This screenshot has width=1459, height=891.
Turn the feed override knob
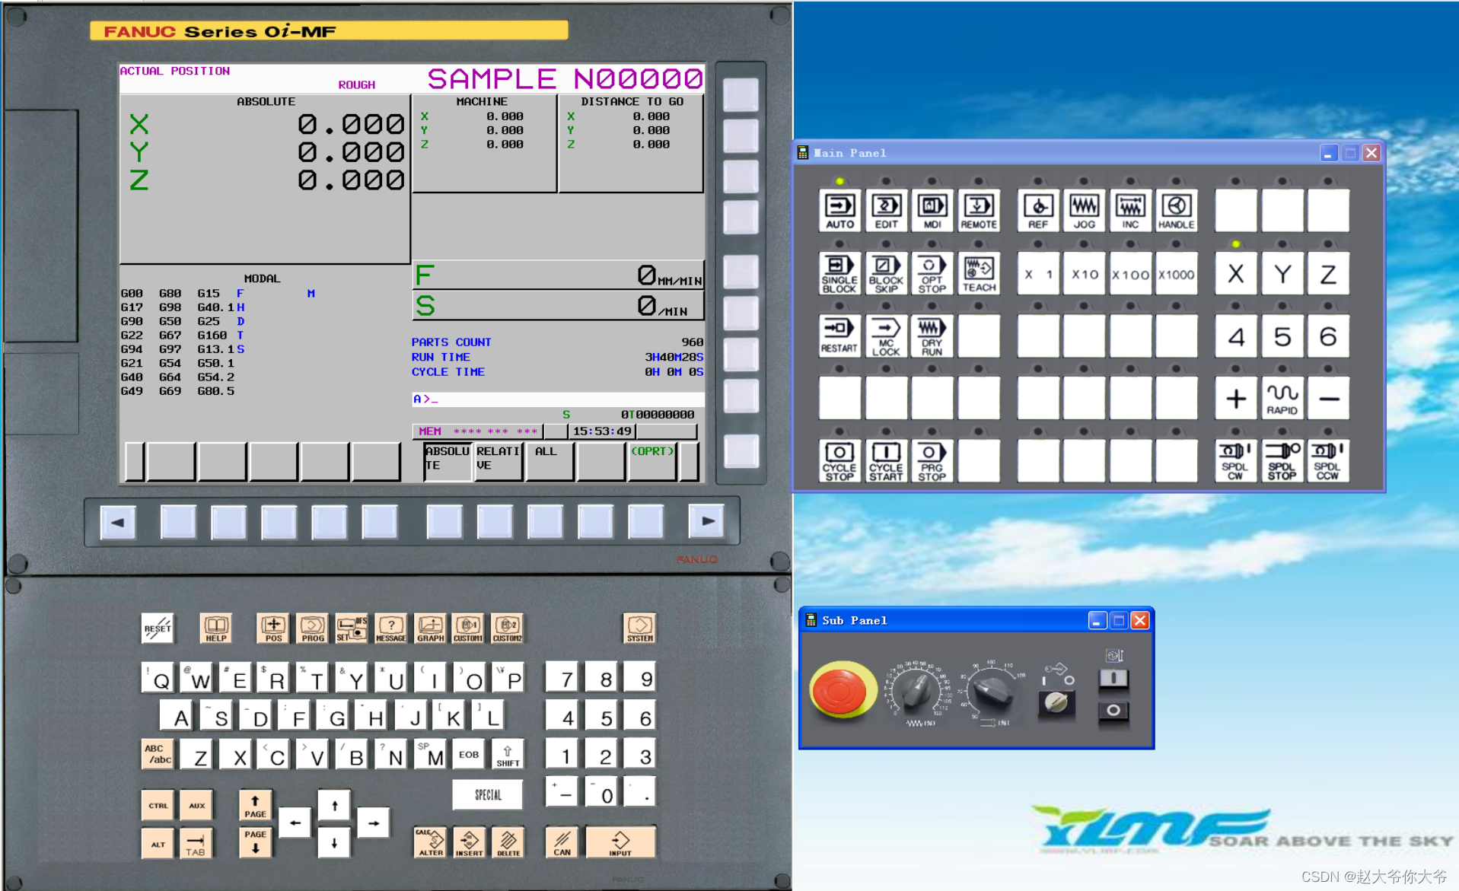pos(917,692)
